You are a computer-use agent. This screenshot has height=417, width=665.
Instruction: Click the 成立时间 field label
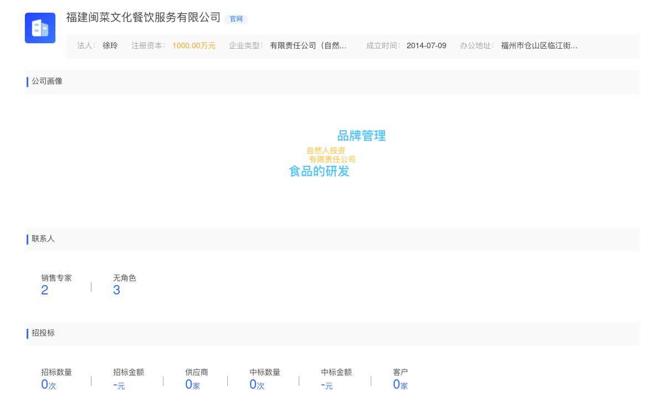[383, 46]
